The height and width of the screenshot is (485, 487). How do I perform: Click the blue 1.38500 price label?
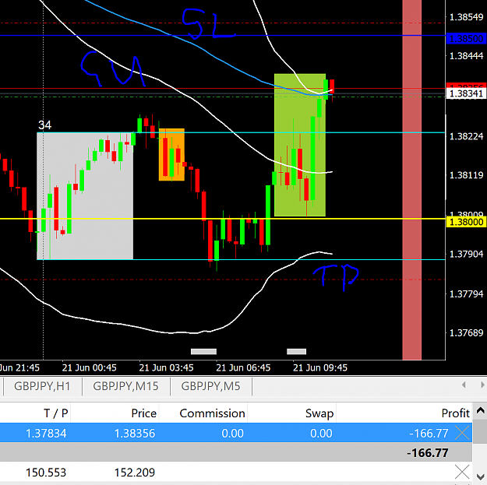(467, 38)
